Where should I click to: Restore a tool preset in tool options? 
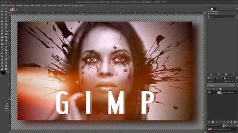point(219,74)
